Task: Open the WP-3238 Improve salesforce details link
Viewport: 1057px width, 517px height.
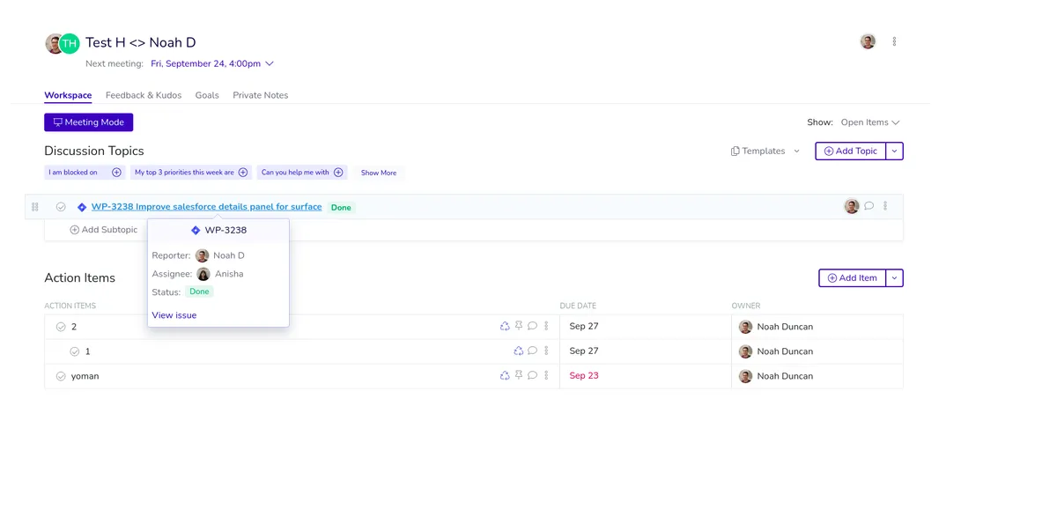Action: tap(207, 207)
